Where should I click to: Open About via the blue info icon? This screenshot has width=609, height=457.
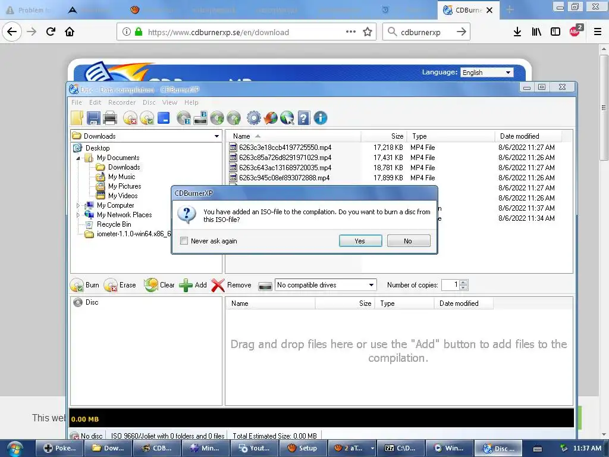click(321, 118)
